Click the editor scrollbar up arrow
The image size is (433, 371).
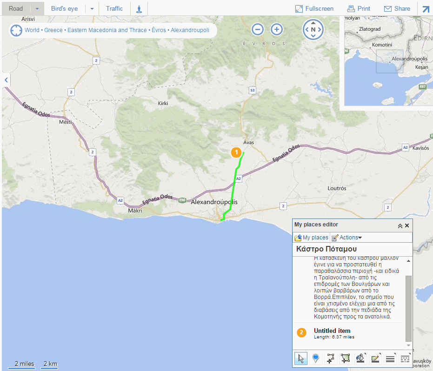pos(408,261)
